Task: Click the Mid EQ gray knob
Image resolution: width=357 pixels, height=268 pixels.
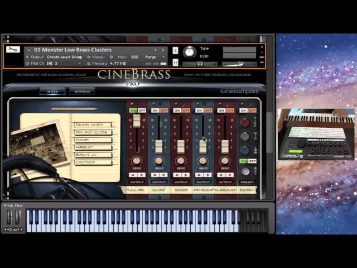Action: coord(245,136)
